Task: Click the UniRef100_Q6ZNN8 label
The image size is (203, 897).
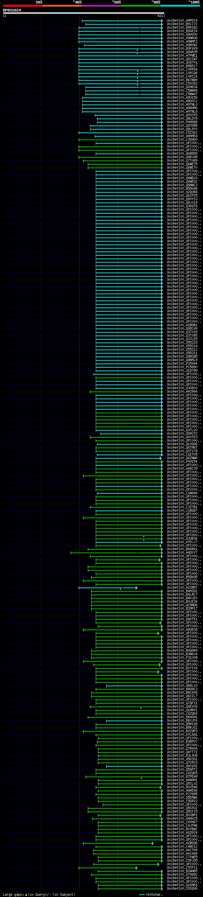Action: click(182, 458)
